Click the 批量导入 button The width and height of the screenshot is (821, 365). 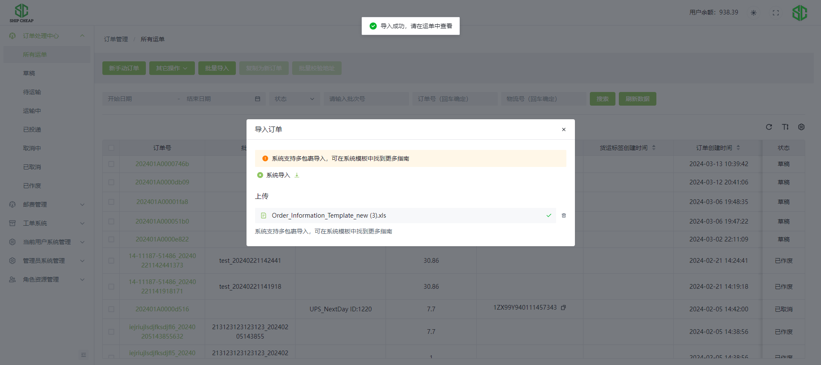[x=217, y=68]
